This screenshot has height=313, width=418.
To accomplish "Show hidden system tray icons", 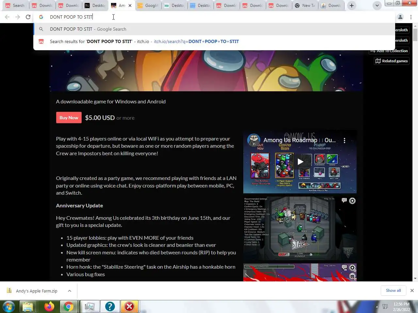I will point(377,307).
